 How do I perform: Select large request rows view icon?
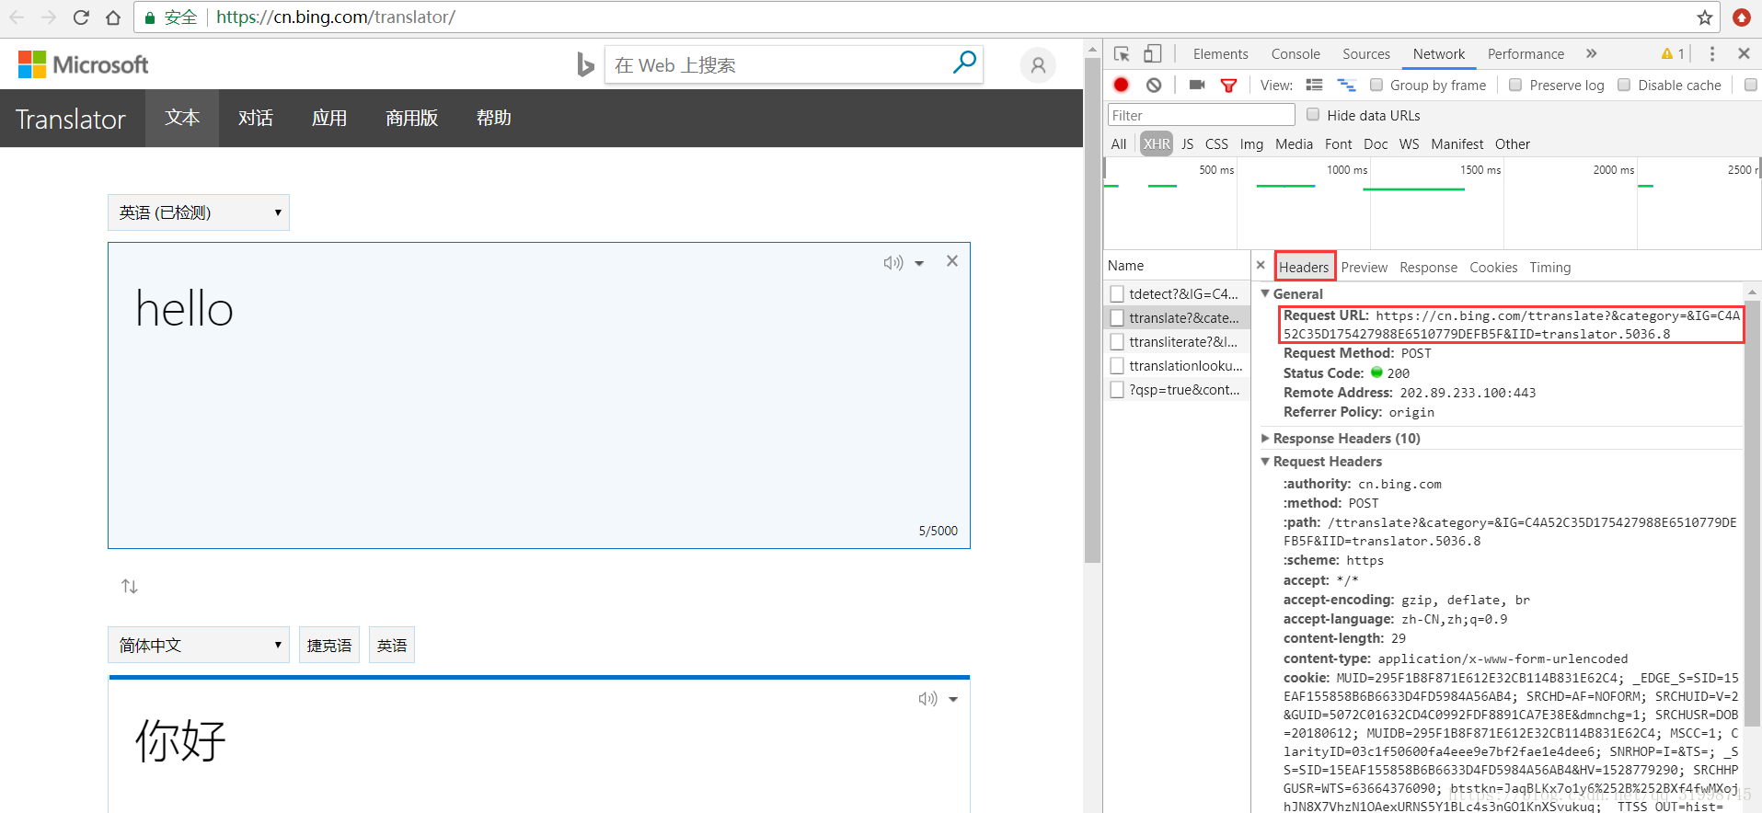[1314, 85]
